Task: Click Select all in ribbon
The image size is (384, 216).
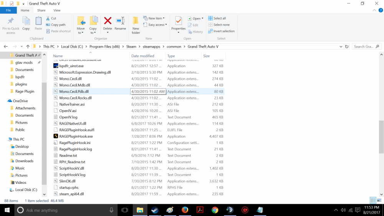Action: pyautogui.click(x=217, y=18)
